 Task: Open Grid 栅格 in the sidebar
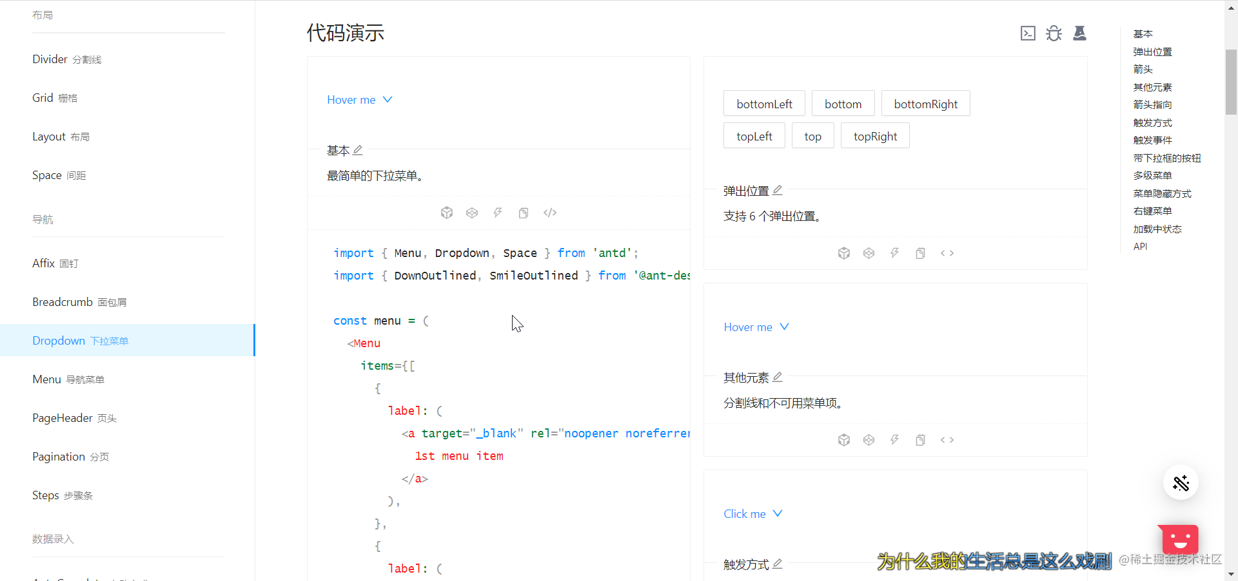[x=128, y=98]
